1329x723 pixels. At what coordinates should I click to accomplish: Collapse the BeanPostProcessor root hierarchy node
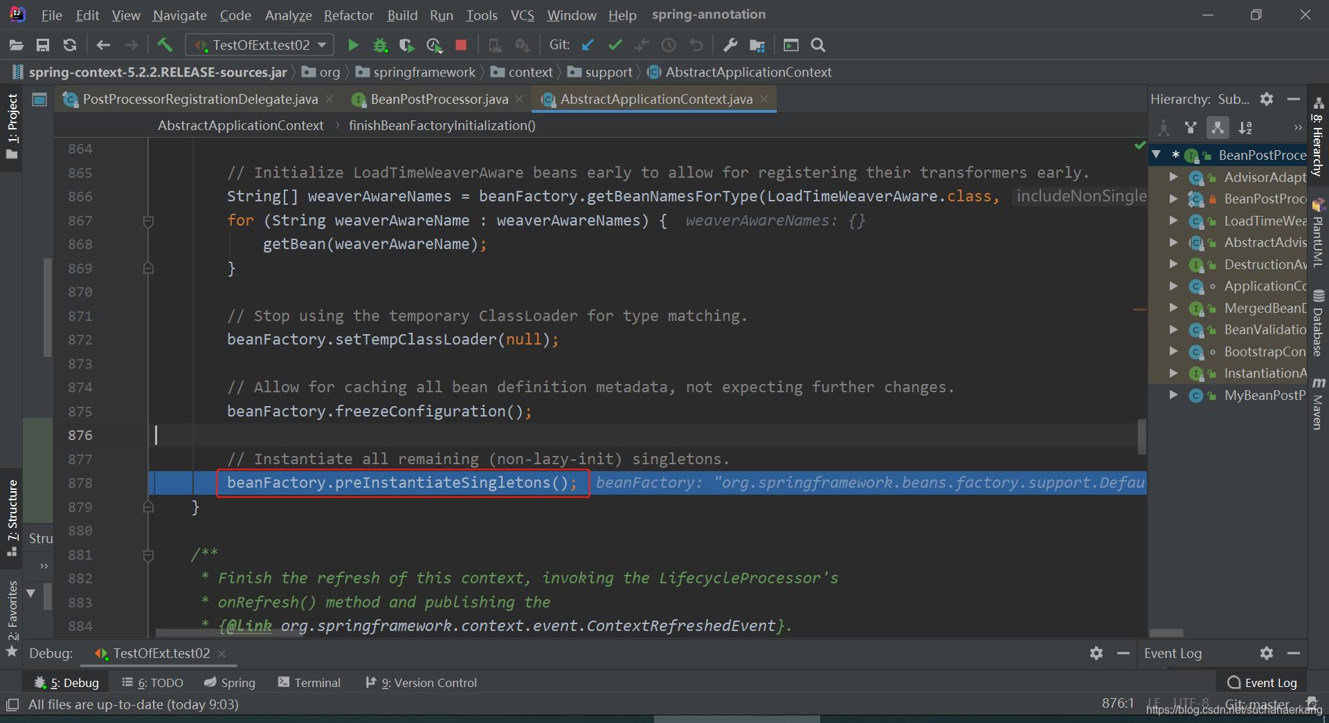click(1156, 155)
